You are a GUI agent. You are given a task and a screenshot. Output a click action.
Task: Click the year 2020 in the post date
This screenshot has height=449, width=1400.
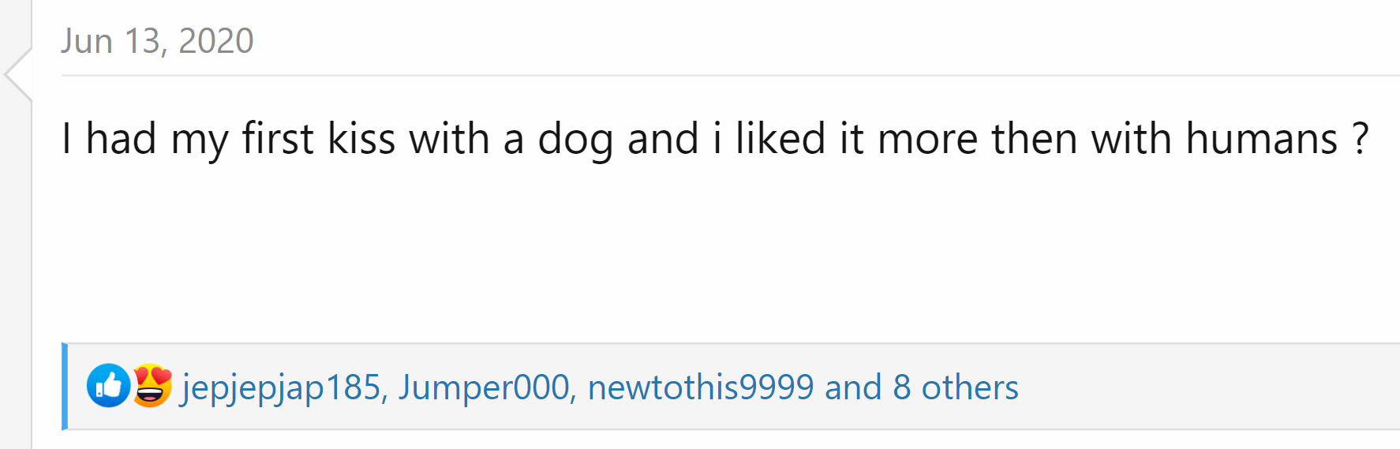point(215,41)
